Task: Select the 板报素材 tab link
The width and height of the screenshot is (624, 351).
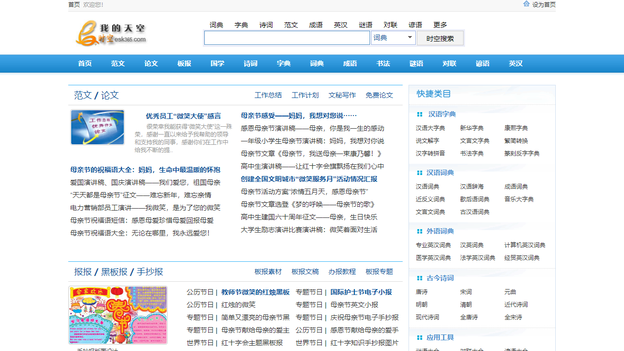Action: coord(268,272)
